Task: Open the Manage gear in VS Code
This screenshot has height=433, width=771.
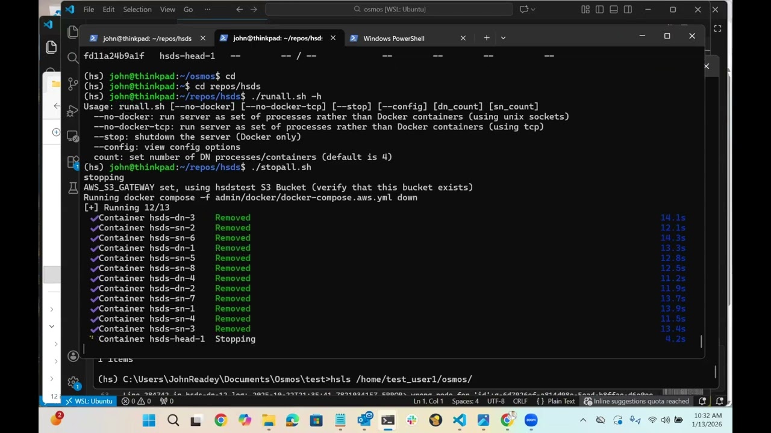Action: point(73,382)
